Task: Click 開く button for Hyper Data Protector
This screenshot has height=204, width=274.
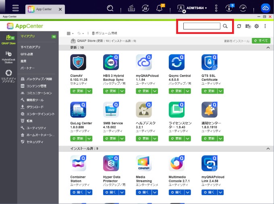Action: [x=111, y=192]
